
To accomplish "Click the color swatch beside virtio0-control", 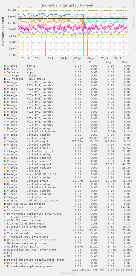I will [x=5, y=194].
